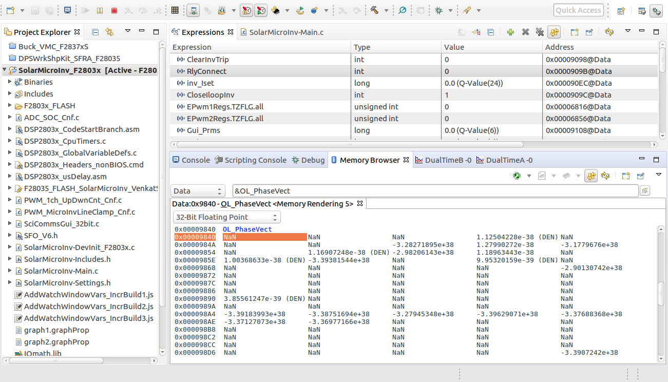Screen dimensions: 668x382
Task: Click the red Terminate debug button
Action: [114, 10]
